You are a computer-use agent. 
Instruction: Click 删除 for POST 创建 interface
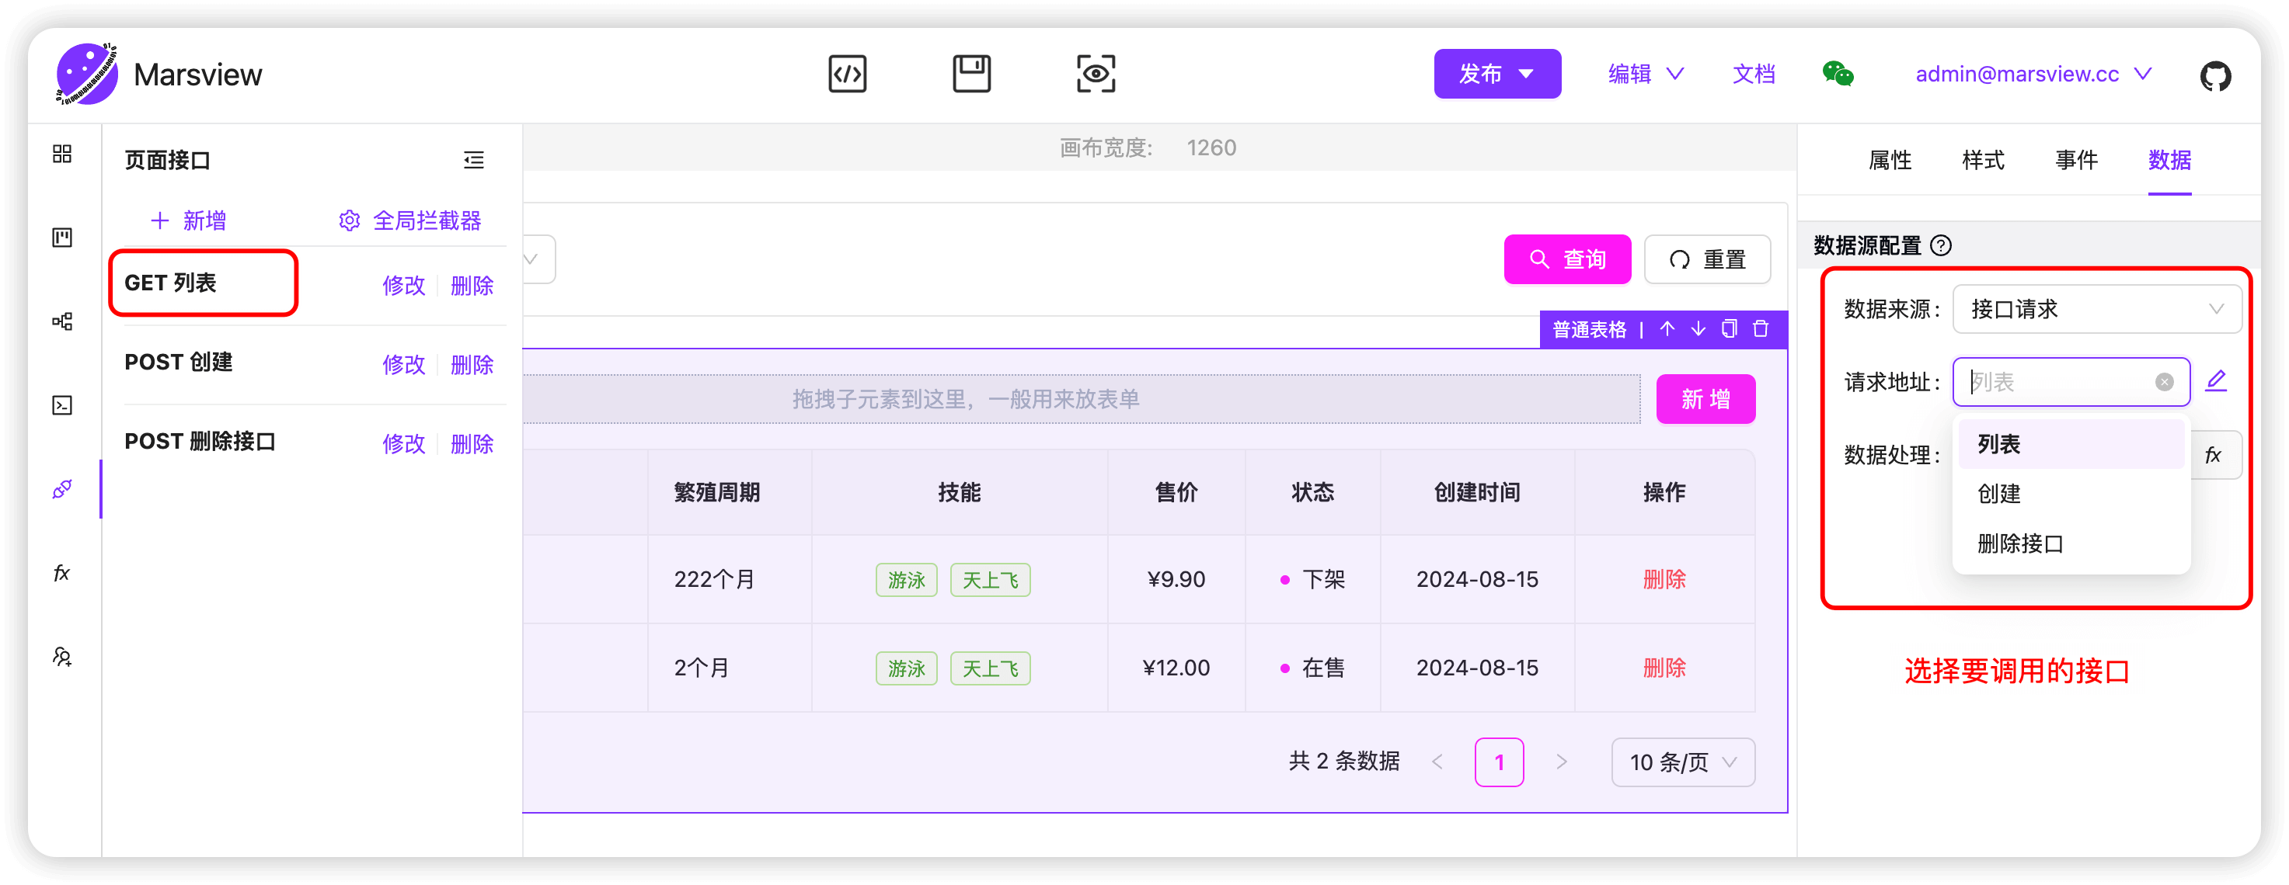pos(472,364)
